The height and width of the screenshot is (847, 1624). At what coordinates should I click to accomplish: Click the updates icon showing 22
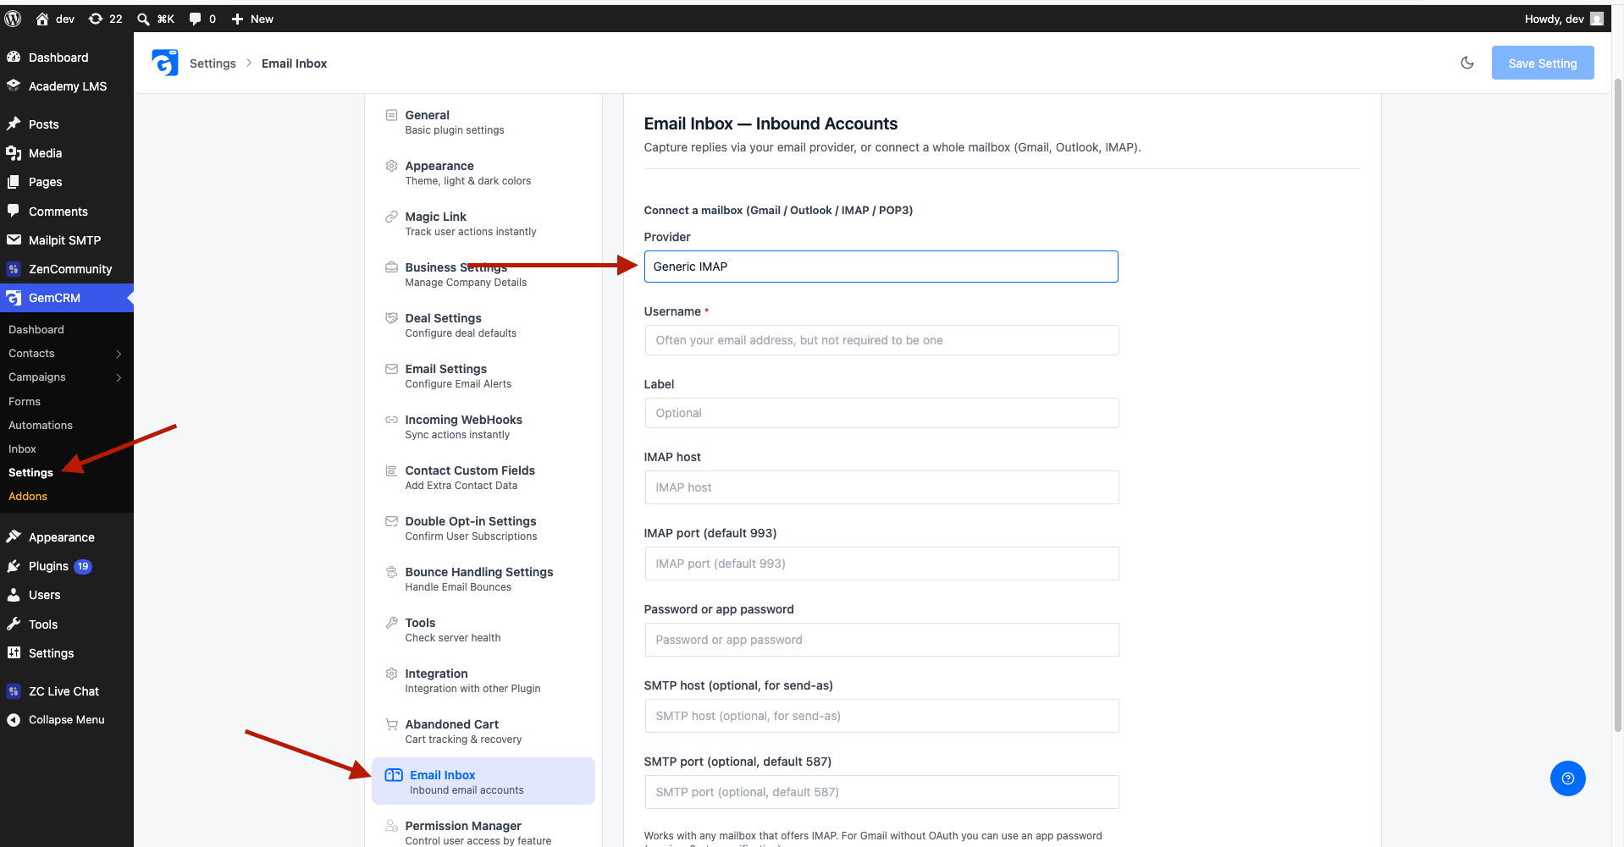click(x=106, y=19)
